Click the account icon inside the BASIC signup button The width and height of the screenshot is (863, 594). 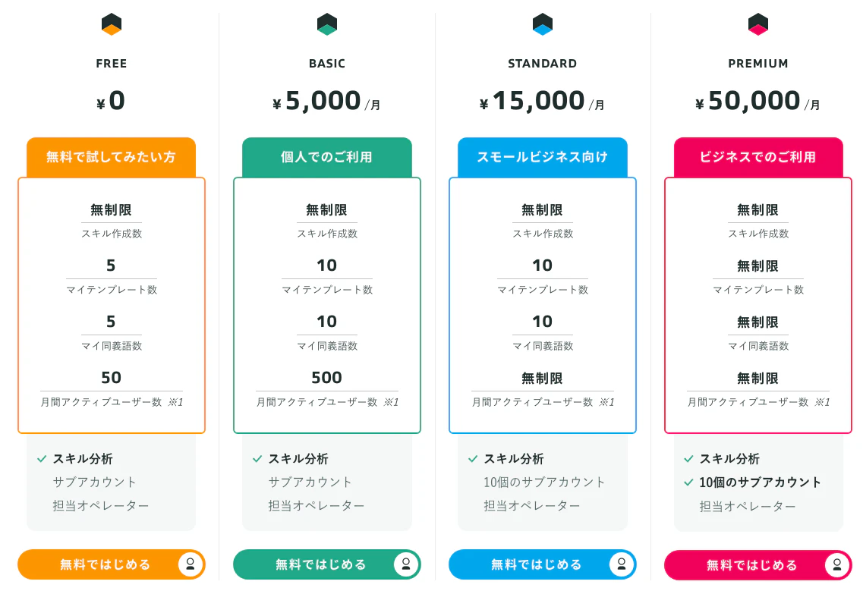406,564
